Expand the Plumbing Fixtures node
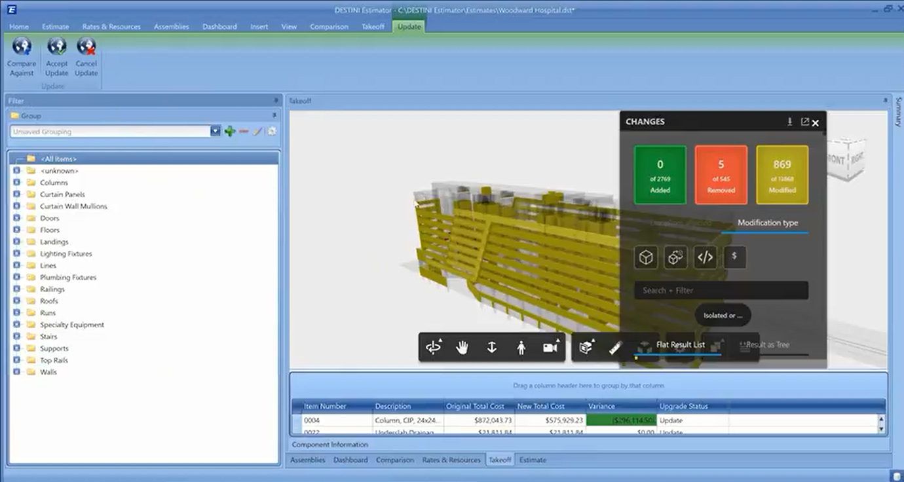 [17, 277]
